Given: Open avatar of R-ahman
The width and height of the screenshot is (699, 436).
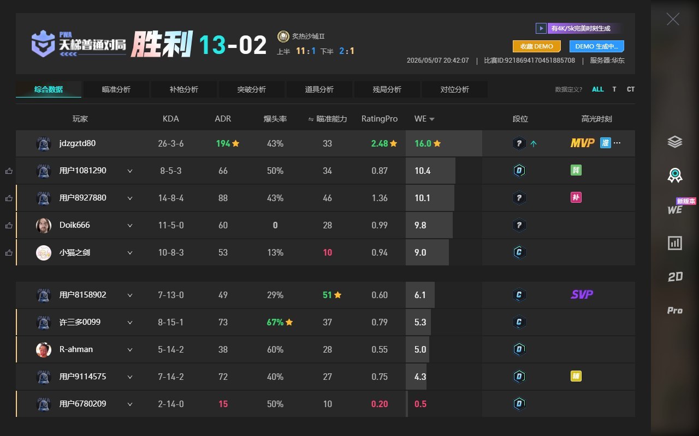Looking at the screenshot, I should tap(44, 349).
